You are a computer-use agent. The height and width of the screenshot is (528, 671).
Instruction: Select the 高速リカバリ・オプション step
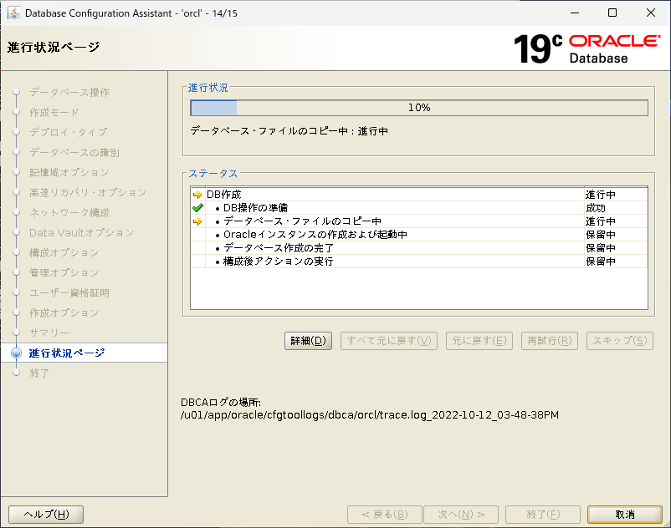coord(88,193)
